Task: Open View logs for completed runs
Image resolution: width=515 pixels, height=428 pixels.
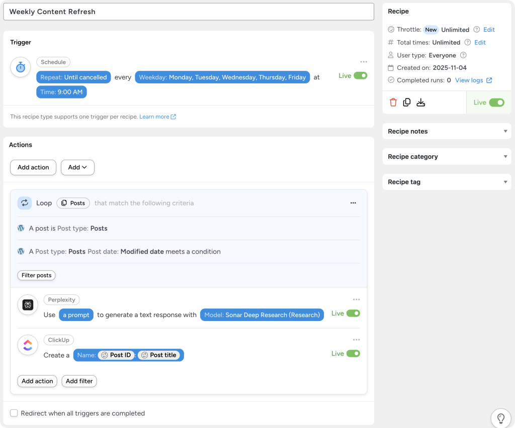Action: tap(470, 80)
